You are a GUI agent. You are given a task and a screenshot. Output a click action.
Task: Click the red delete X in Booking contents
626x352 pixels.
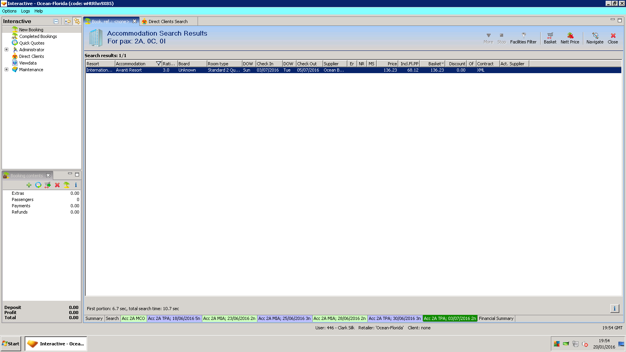[57, 185]
